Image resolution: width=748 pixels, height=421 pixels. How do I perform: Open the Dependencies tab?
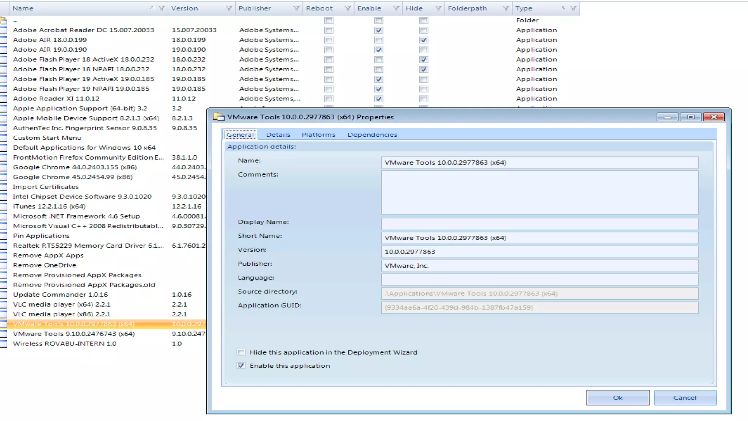pos(372,135)
